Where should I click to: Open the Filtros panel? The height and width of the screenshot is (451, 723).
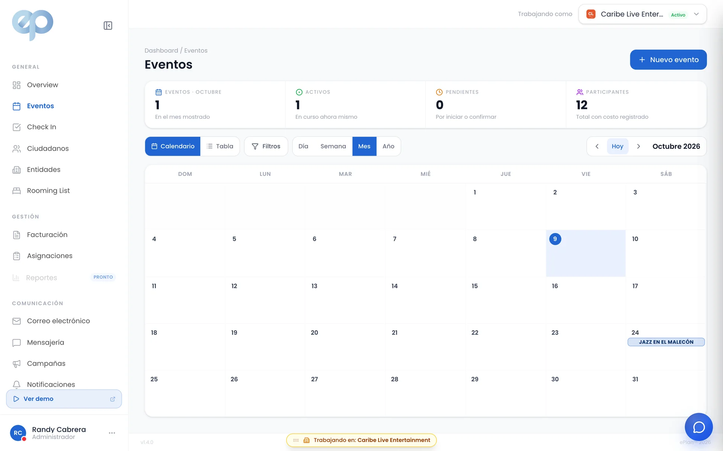(x=266, y=146)
